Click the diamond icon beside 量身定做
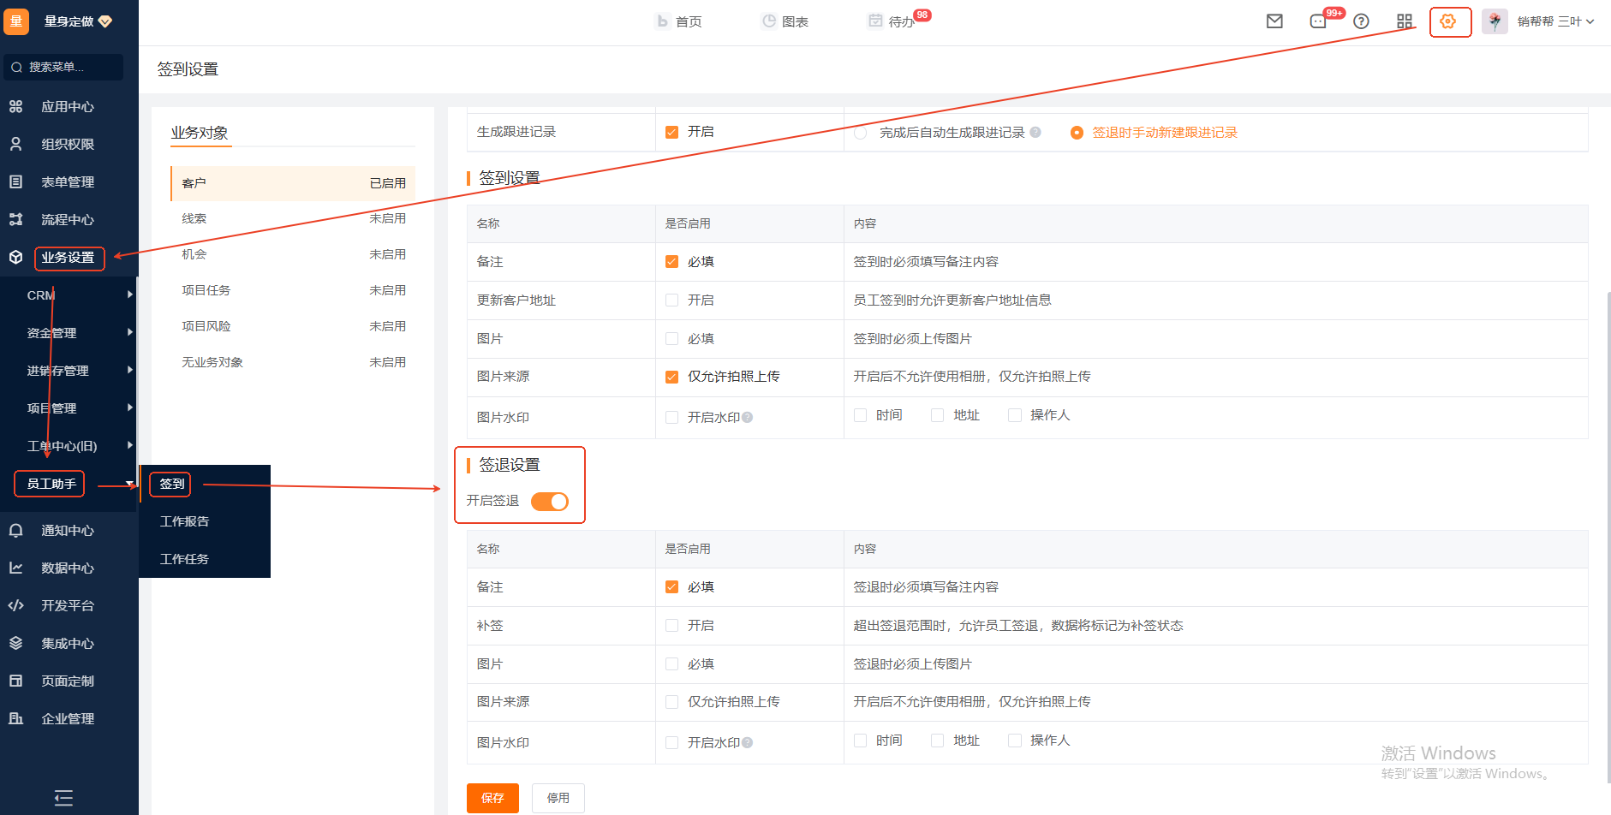Viewport: 1611px width, 815px height. click(x=105, y=21)
